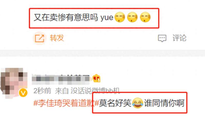Click the crown membership badge icon

[96, 78]
